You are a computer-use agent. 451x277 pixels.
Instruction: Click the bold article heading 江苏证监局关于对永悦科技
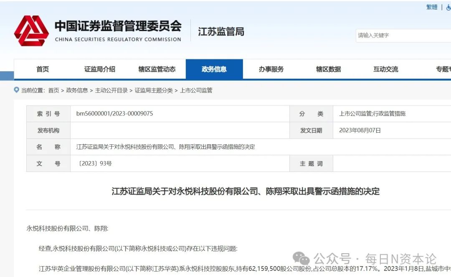click(246, 191)
